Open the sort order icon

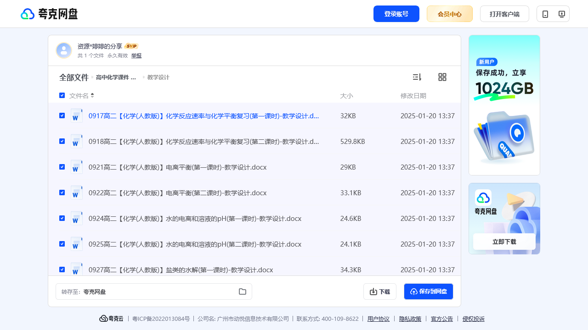[x=417, y=77]
